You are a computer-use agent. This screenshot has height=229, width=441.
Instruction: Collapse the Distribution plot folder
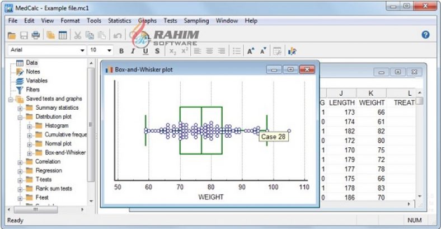point(20,118)
